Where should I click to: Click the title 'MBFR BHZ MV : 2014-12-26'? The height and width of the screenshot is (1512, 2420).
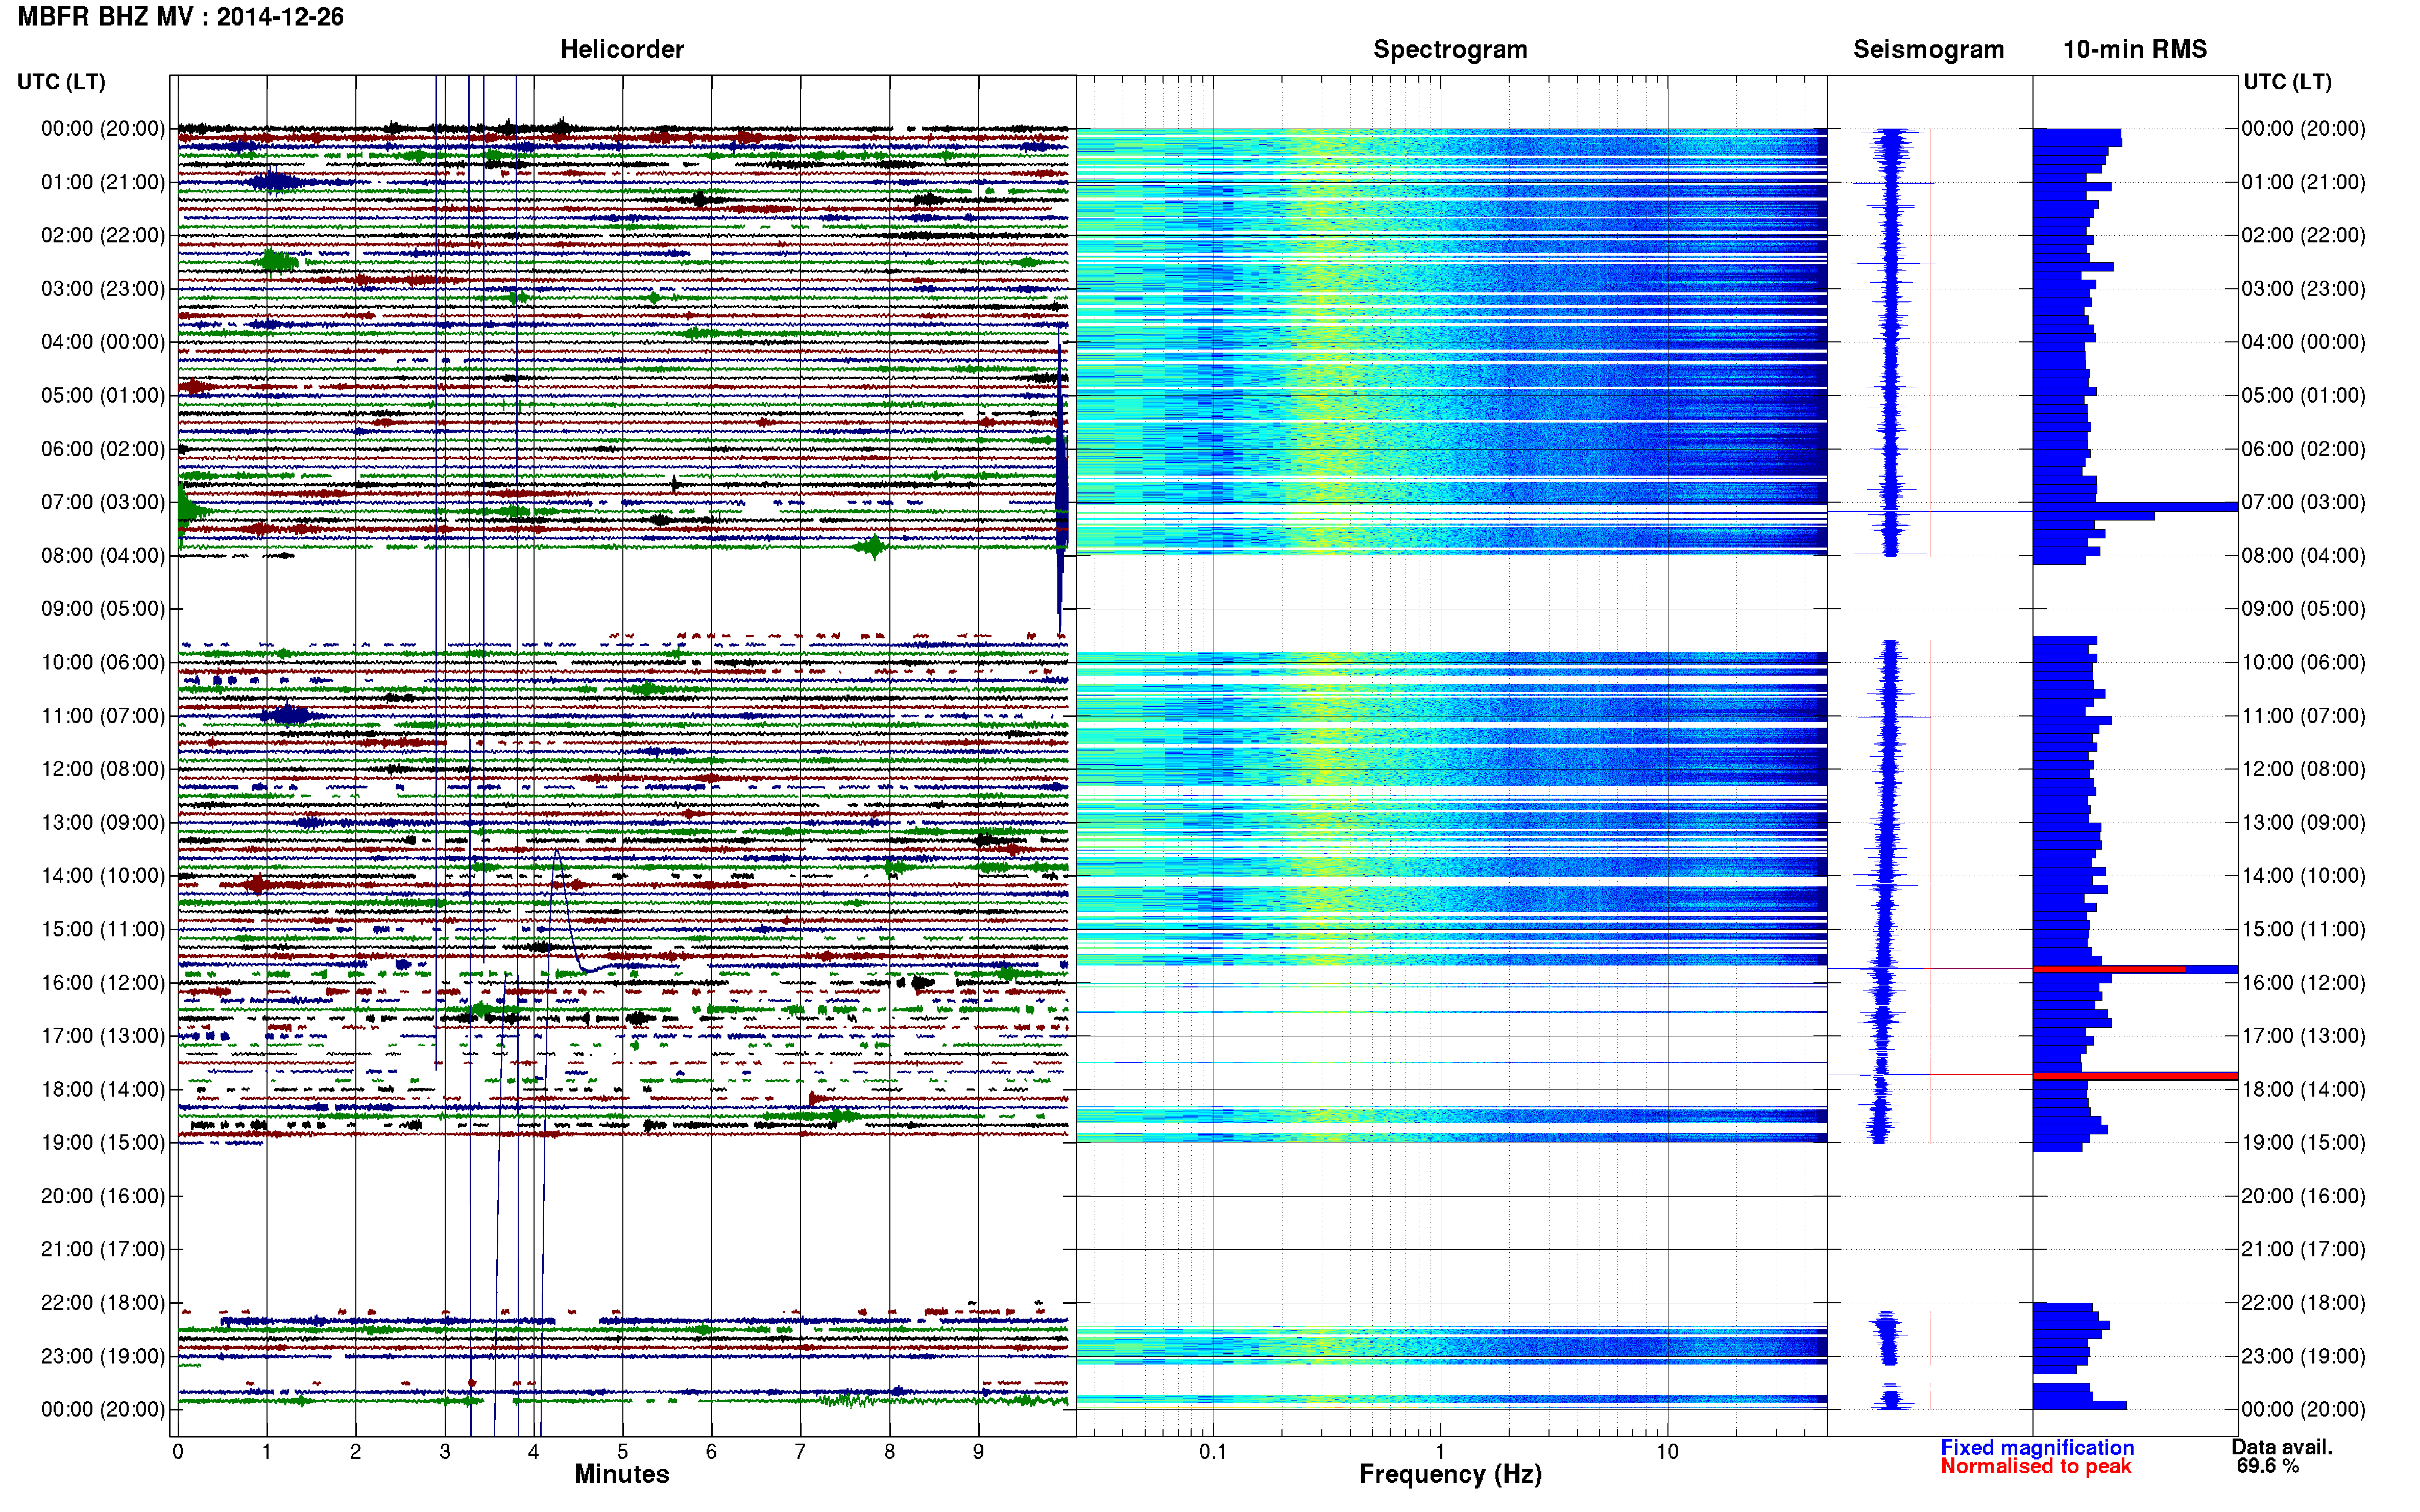[x=181, y=17]
